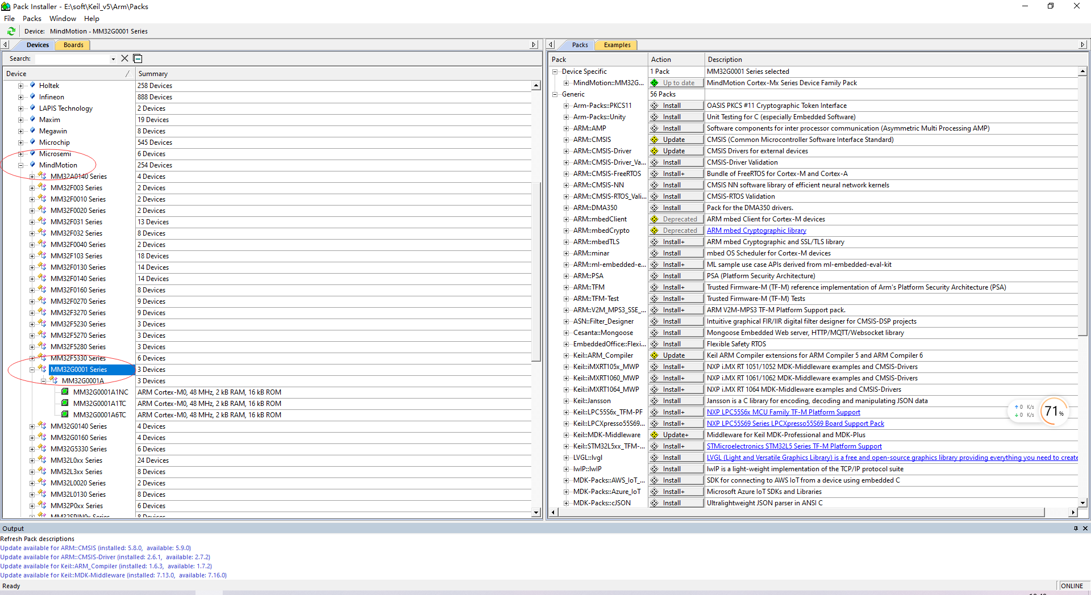Select the Packs tab

[580, 45]
